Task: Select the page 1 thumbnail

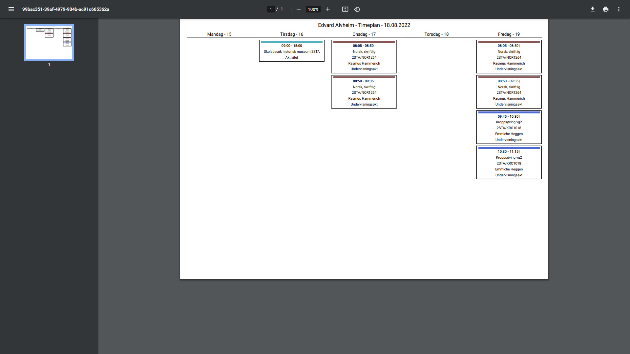Action: [49, 42]
